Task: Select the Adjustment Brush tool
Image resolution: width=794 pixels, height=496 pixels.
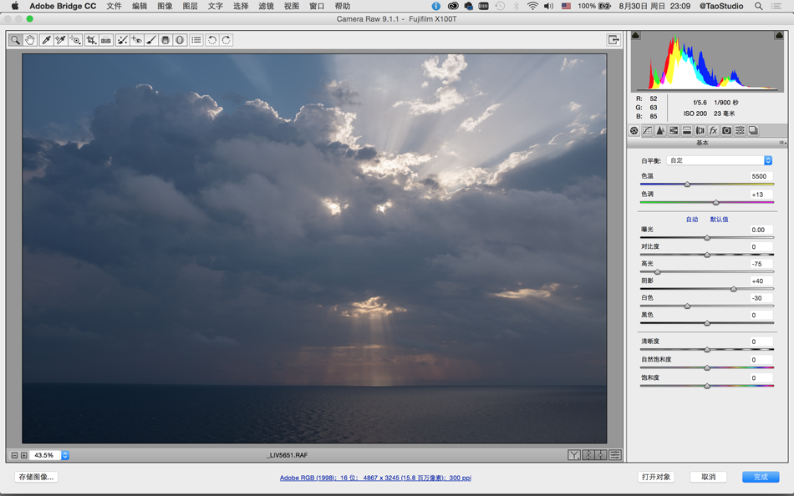Action: pyautogui.click(x=151, y=40)
